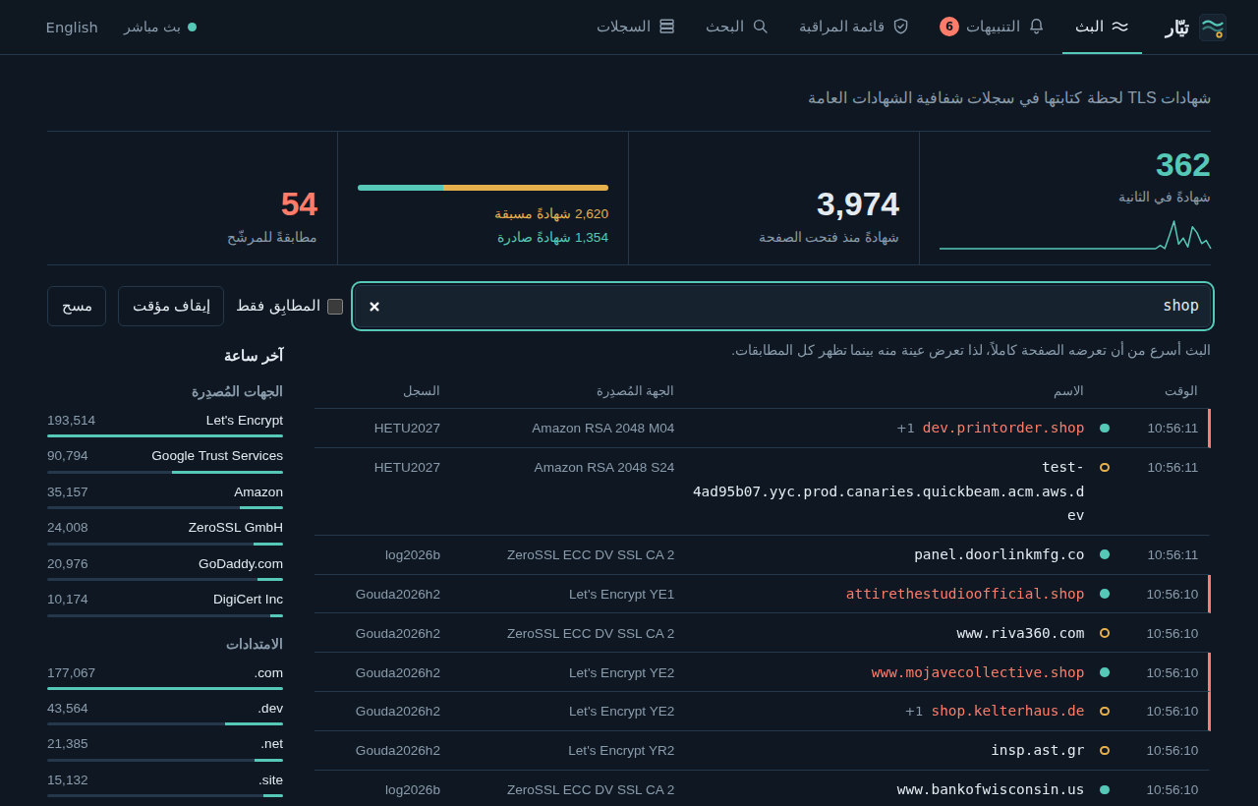Click the الوقت column header
Viewport: 1258px width, 806px height.
click(x=1181, y=390)
